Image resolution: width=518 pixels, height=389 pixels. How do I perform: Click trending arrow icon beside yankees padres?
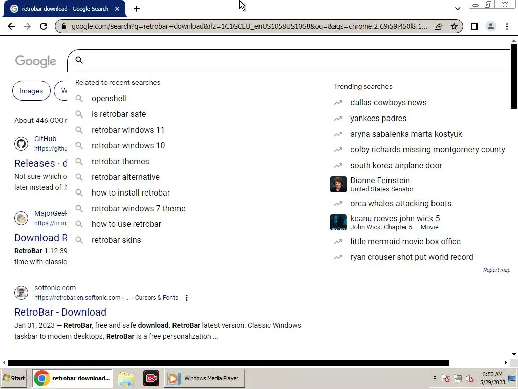(338, 119)
